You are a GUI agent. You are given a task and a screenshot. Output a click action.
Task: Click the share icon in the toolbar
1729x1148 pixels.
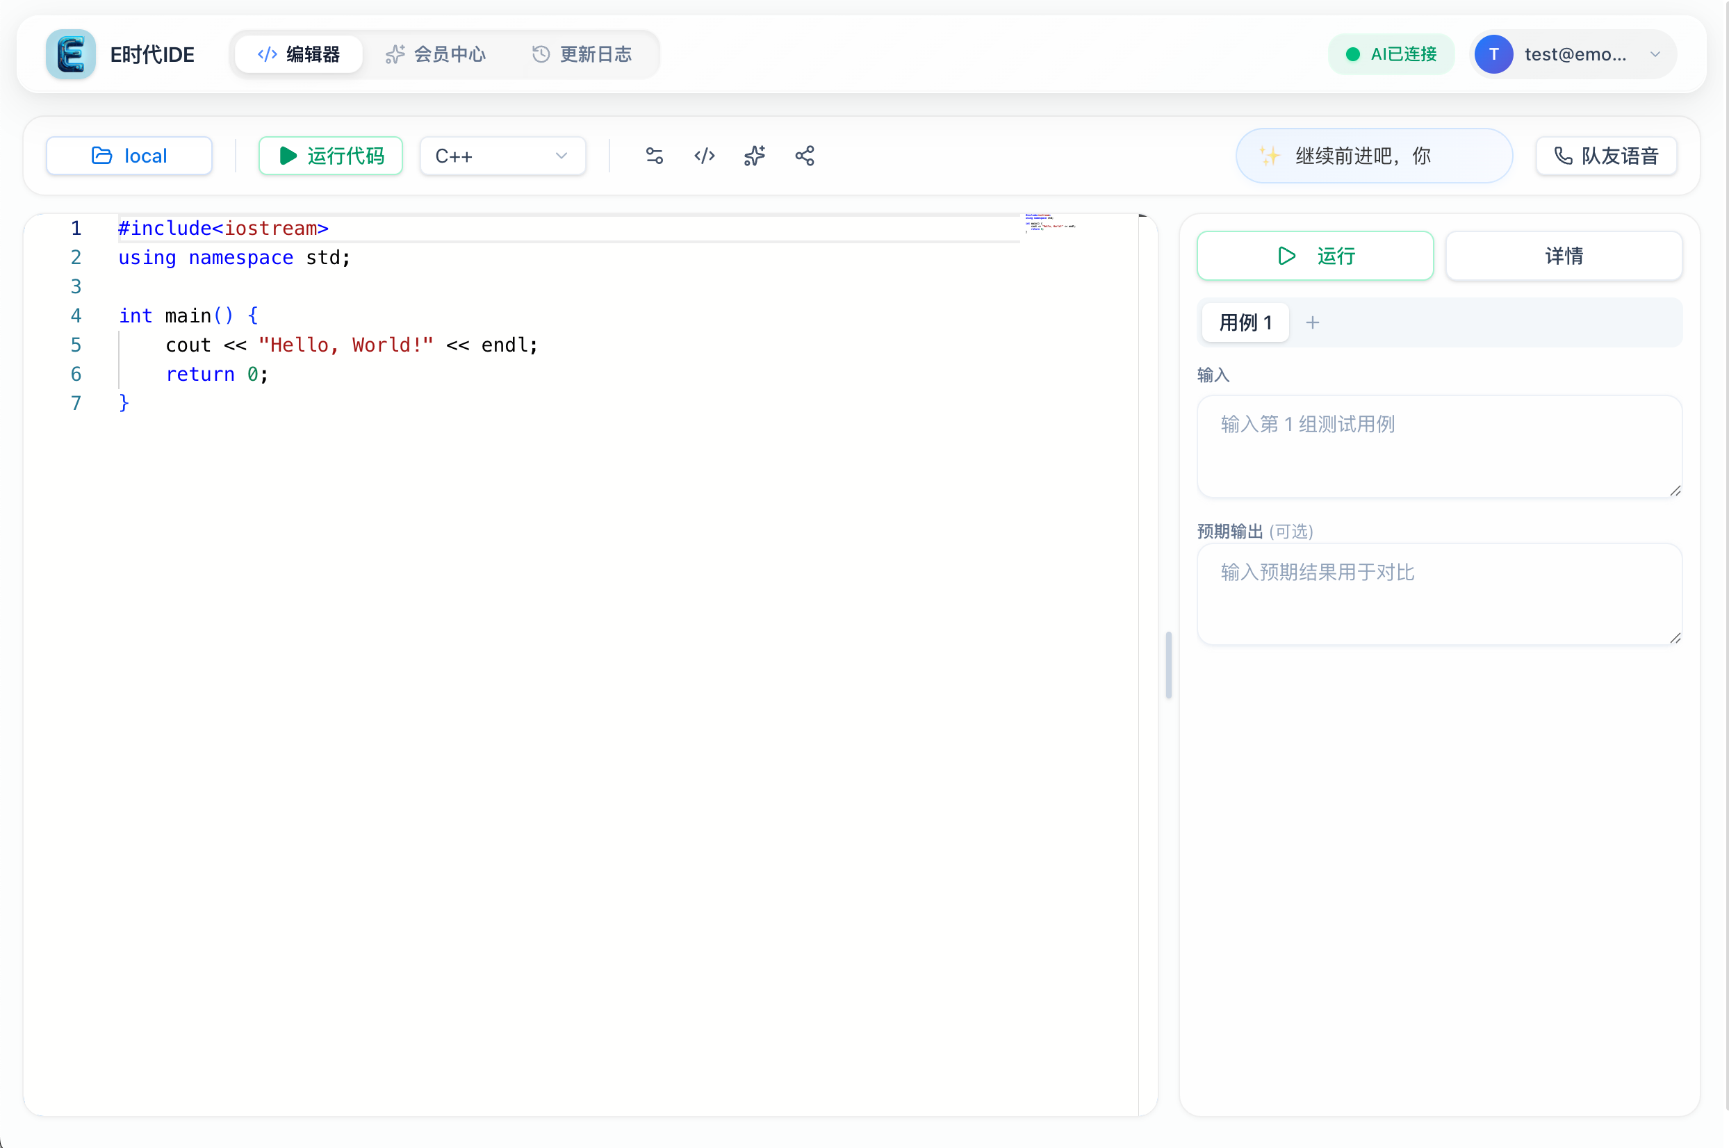pyautogui.click(x=805, y=156)
